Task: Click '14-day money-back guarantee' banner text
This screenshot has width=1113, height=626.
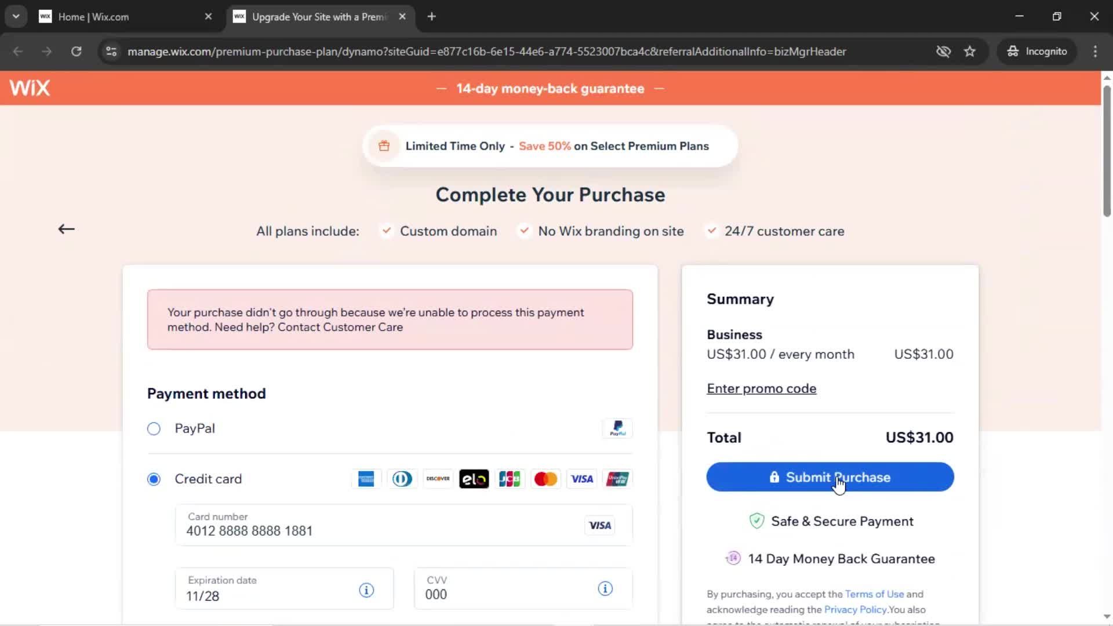Action: (550, 88)
